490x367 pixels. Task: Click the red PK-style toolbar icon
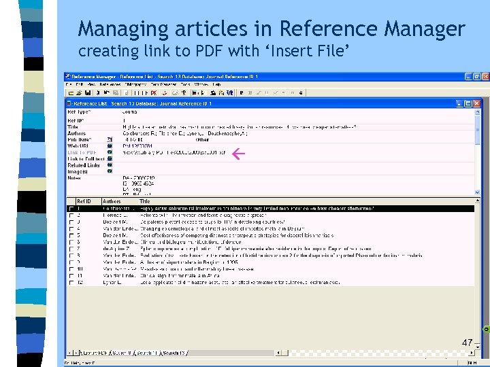pyautogui.click(x=154, y=92)
